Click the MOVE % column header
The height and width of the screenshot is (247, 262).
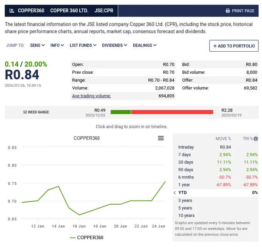pos(223,139)
